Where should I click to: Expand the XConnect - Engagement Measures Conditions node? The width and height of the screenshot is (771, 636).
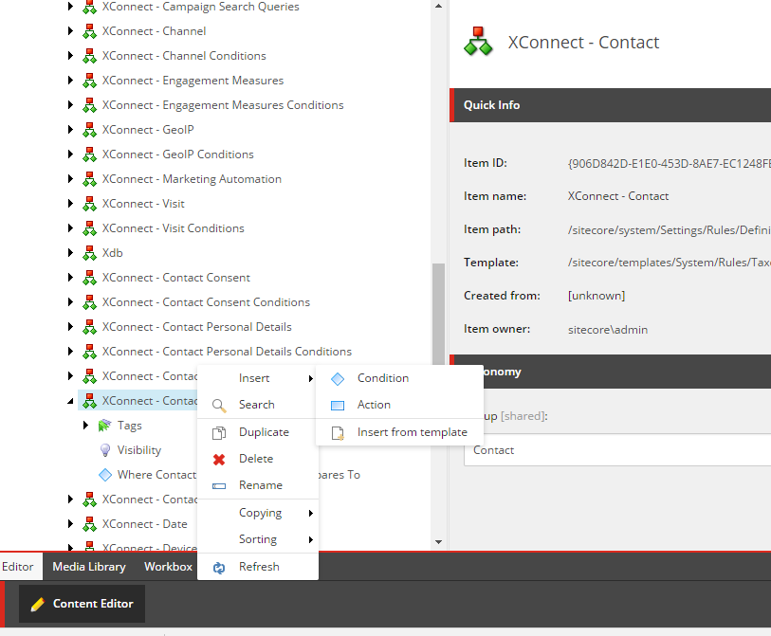pos(70,104)
